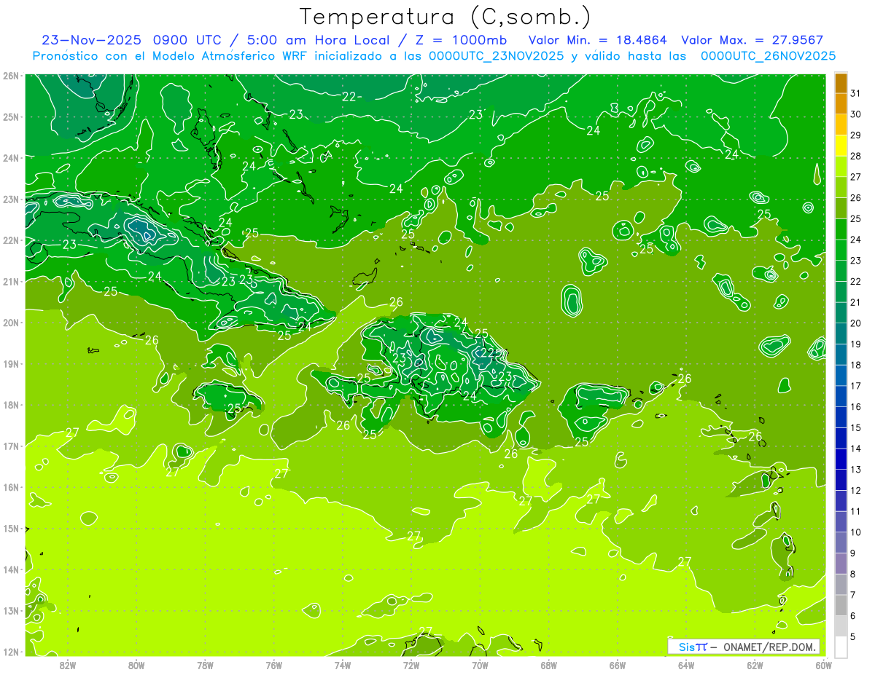This screenshot has height=675, width=875.
Task: Select the orange legend swatch between 30 and 31
Action: click(x=841, y=103)
